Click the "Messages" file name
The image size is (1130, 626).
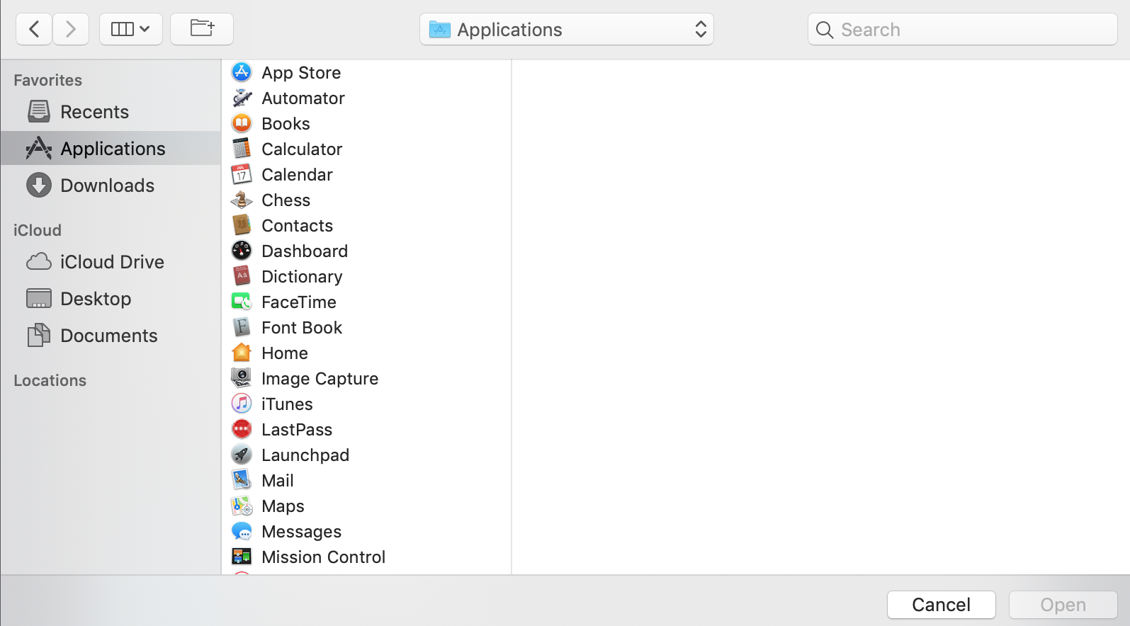pyautogui.click(x=302, y=532)
